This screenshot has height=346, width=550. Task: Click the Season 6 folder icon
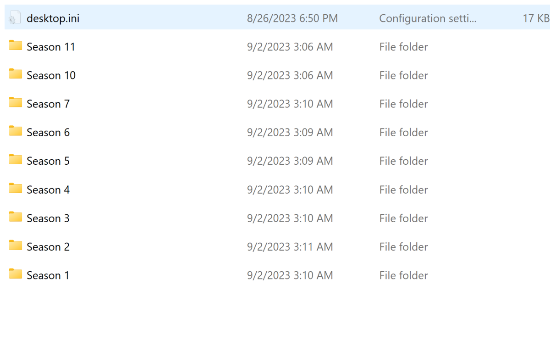pos(15,131)
